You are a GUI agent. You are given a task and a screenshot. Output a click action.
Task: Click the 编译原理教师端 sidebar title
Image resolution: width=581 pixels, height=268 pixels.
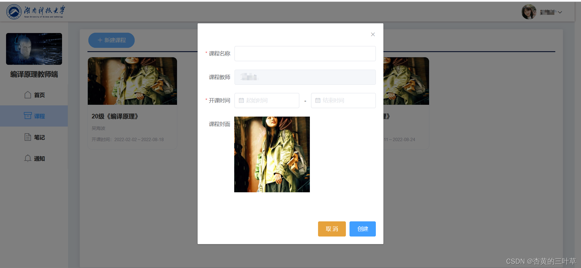34,74
